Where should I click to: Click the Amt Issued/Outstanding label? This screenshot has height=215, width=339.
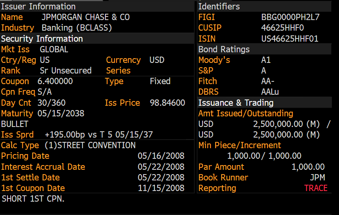(x=246, y=114)
